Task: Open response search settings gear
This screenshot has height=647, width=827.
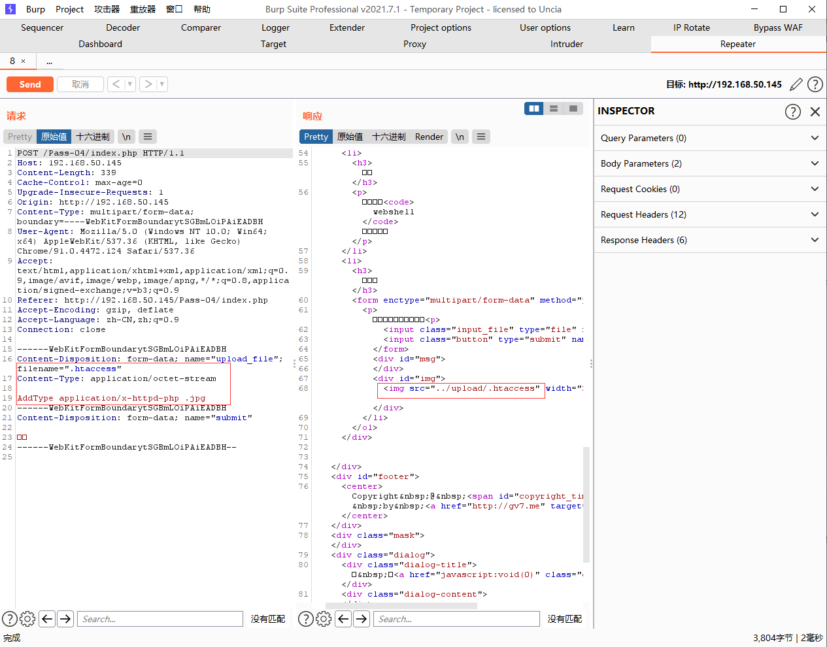Action: click(x=324, y=619)
